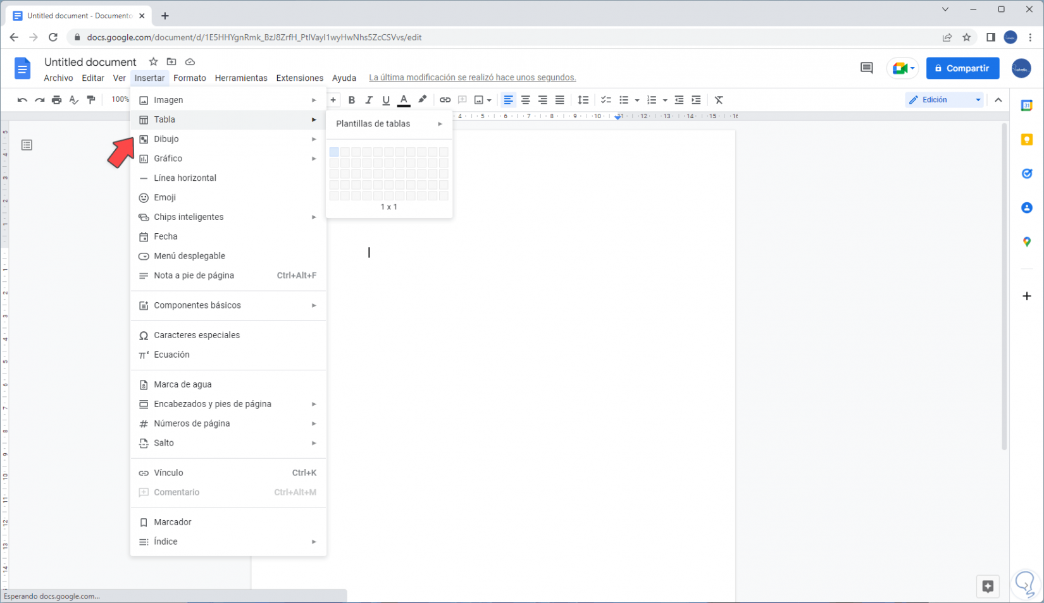Viewport: 1044px width, 603px height.
Task: Collapse the toolbar with the up chevron
Action: (x=998, y=100)
